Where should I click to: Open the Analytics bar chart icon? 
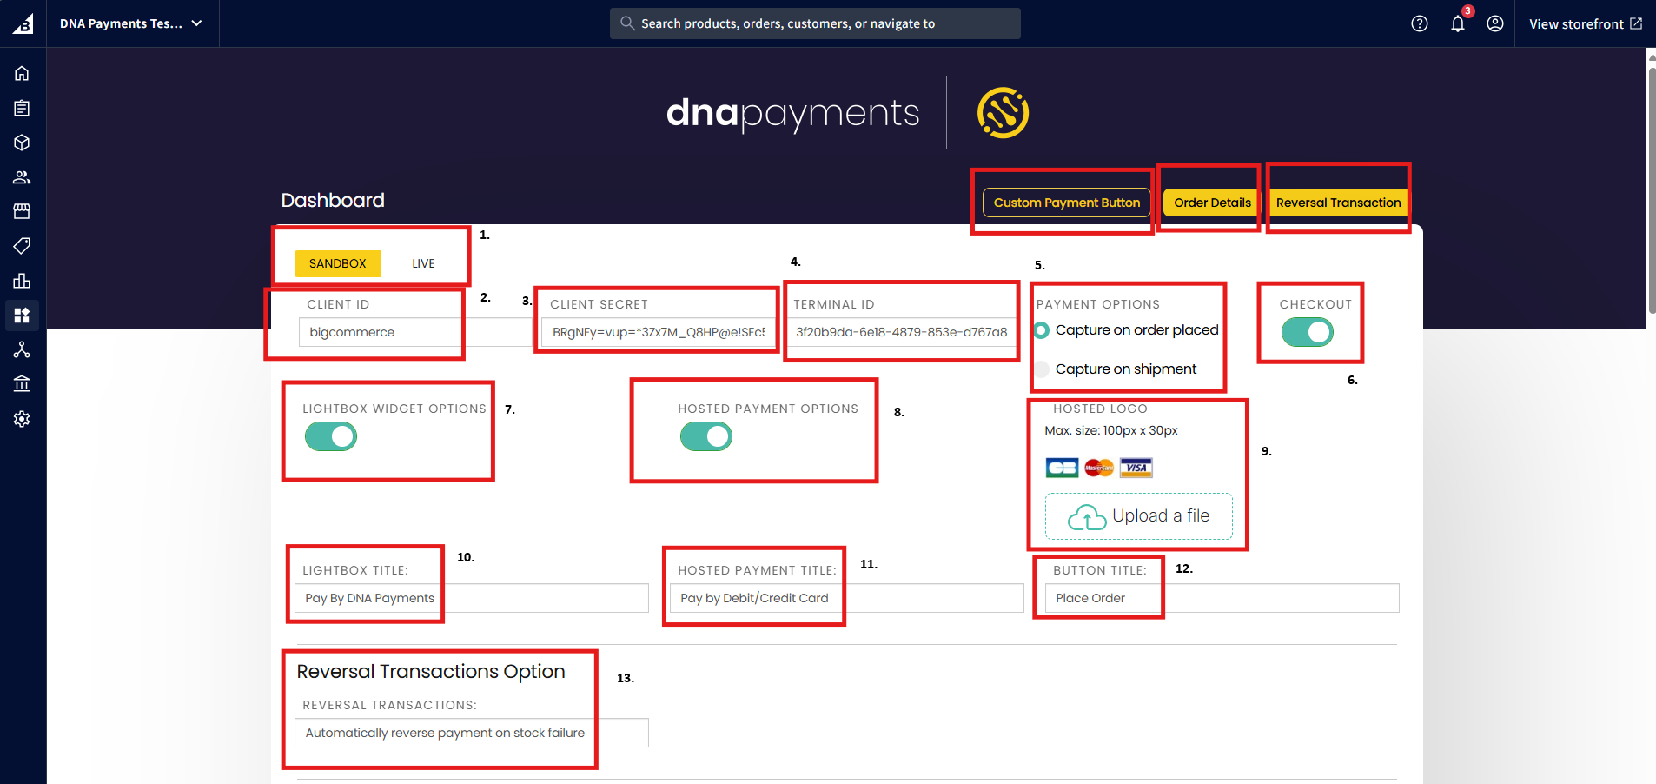(x=22, y=281)
